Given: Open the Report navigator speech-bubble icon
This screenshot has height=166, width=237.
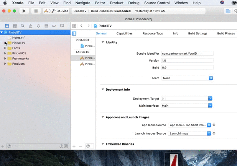Looking at the screenshot, I should coord(62,26).
